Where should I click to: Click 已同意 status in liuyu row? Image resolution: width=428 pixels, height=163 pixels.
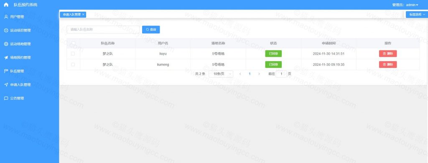(273, 54)
